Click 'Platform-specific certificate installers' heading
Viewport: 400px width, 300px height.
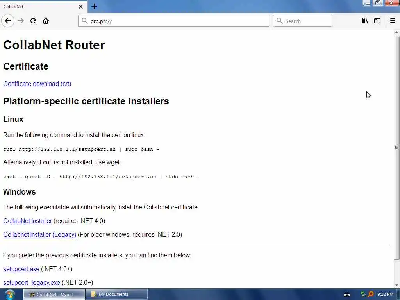point(86,101)
